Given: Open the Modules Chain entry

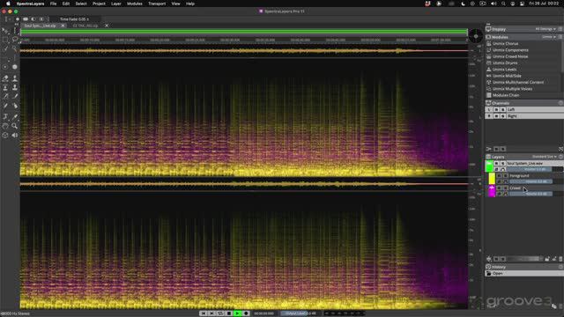Looking at the screenshot, I should tap(506, 95).
